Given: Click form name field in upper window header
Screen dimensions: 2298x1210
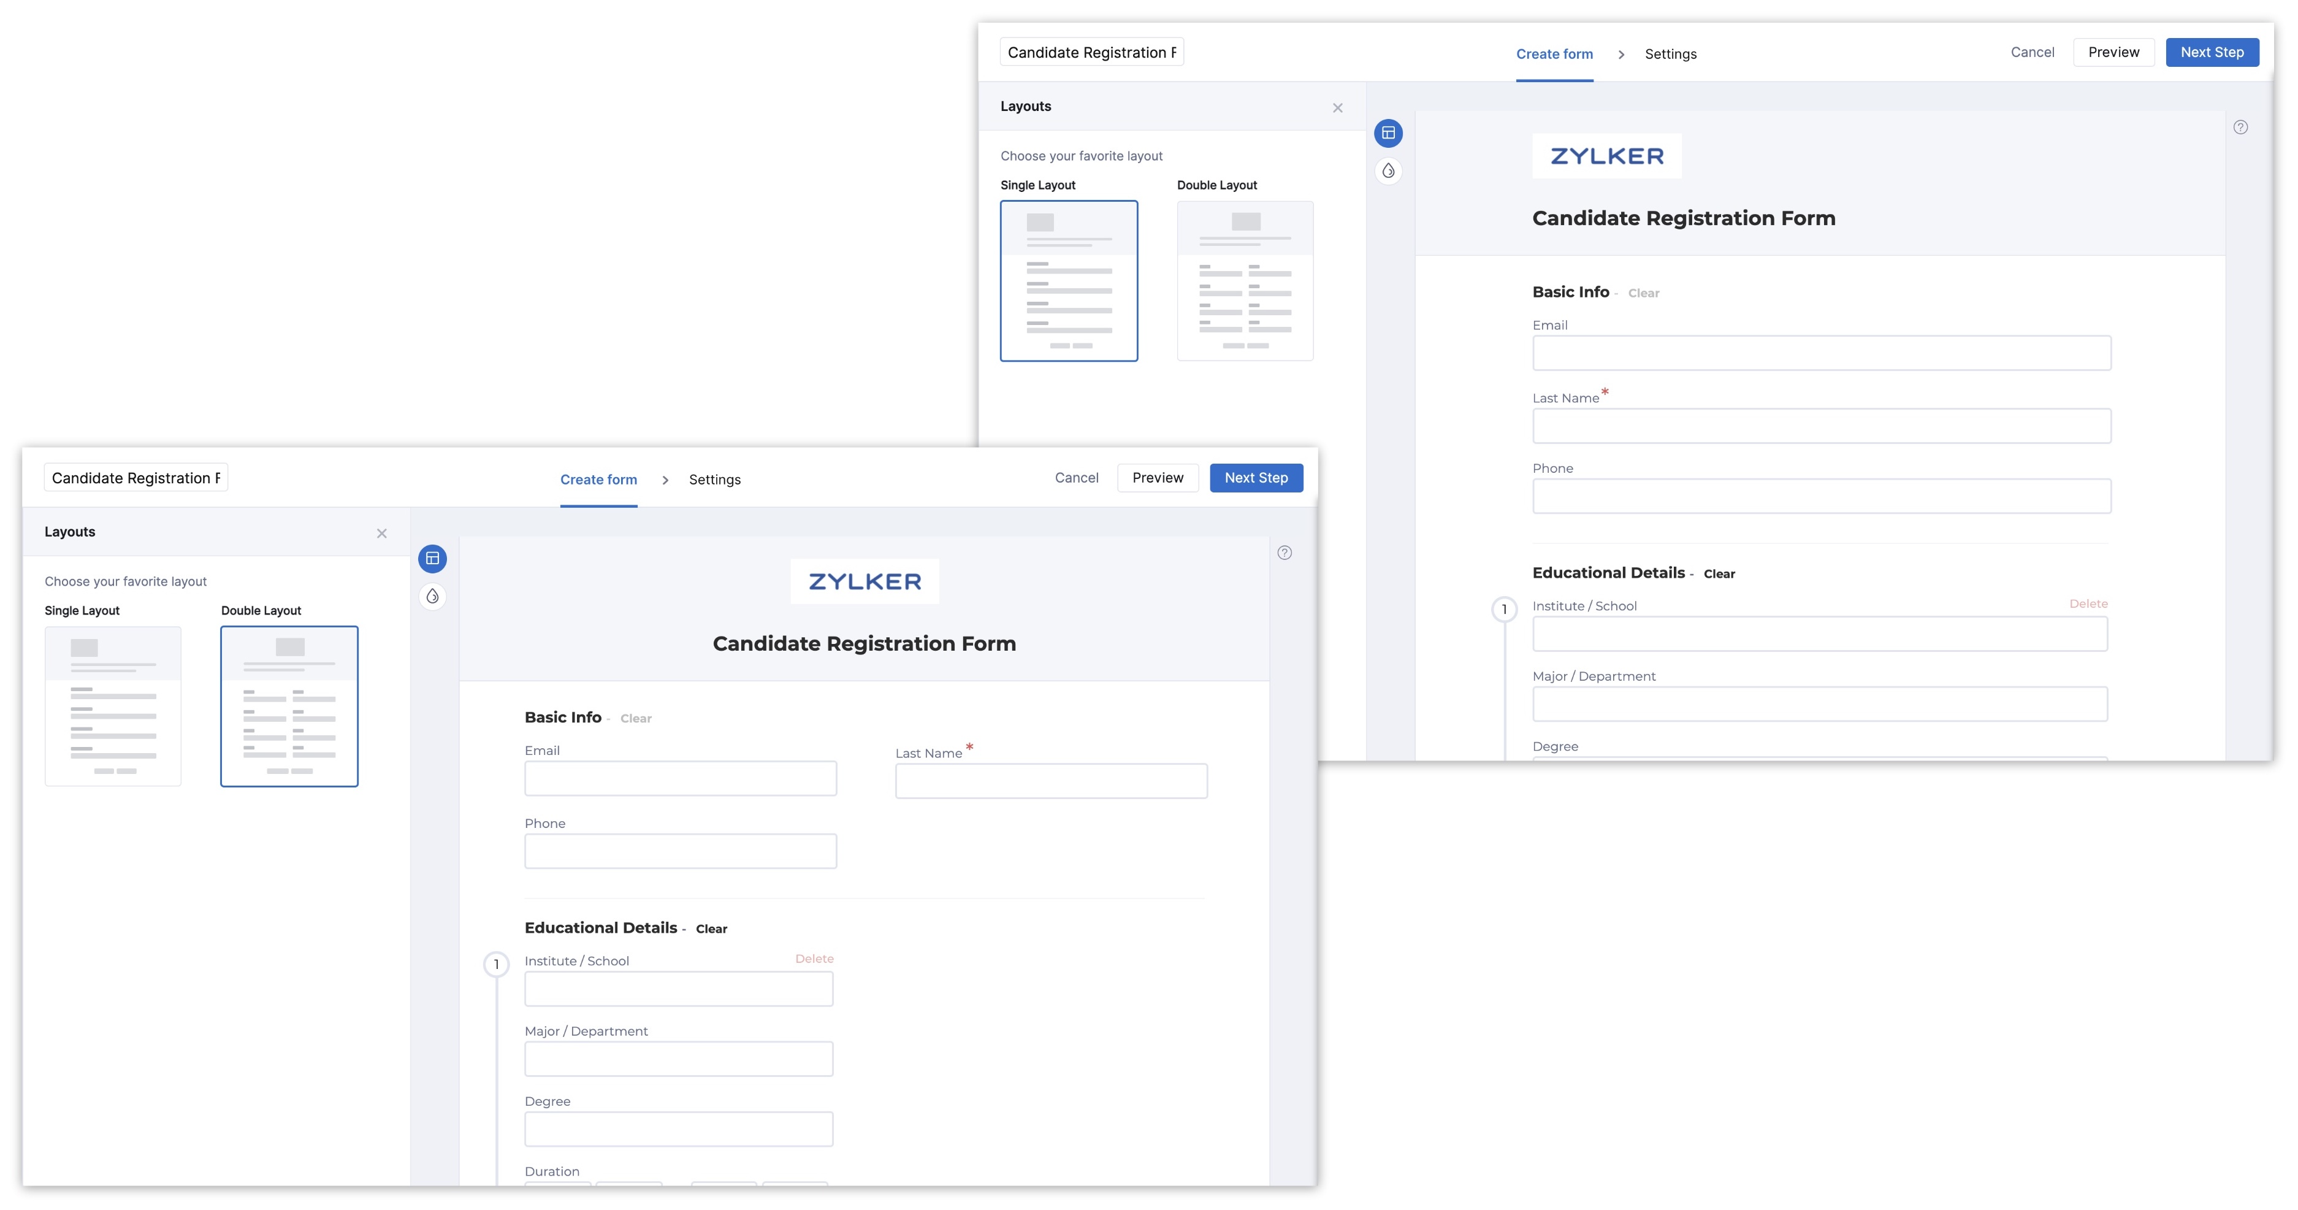Looking at the screenshot, I should click(1091, 52).
